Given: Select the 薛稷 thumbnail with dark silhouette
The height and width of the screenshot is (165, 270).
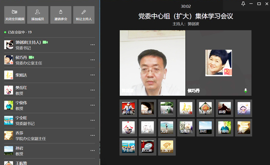Looking at the screenshot, I should click(225, 108).
